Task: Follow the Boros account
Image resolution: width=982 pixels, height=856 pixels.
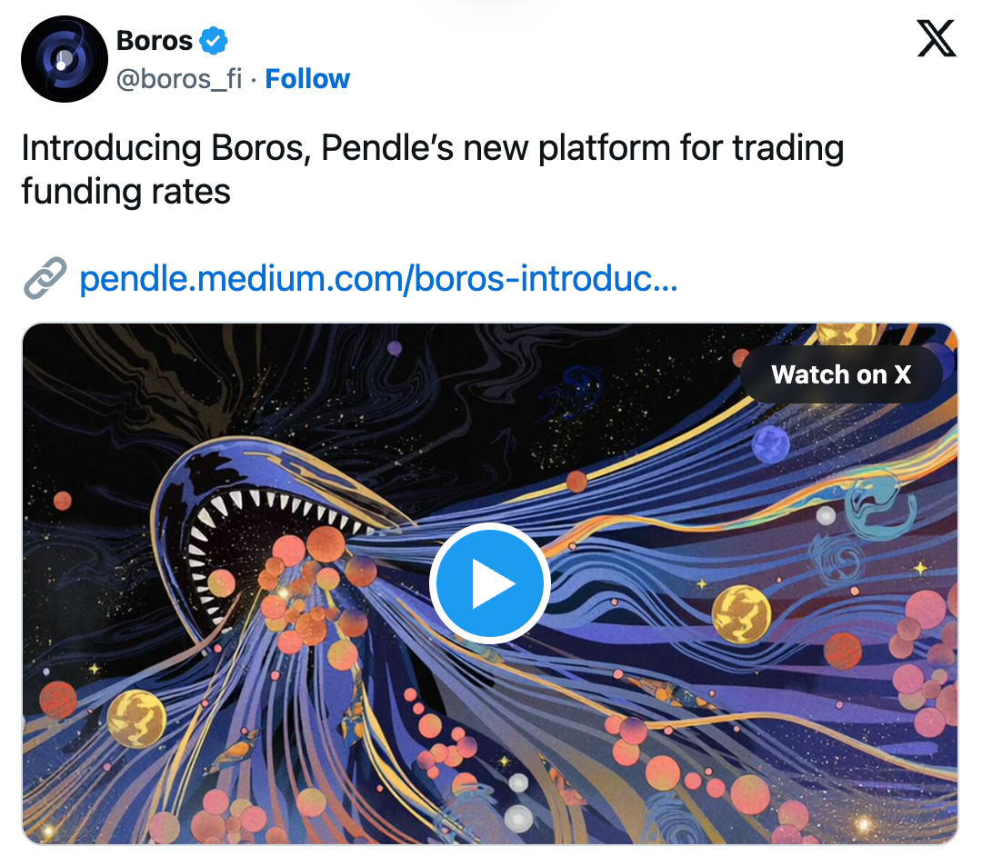Action: 307,79
